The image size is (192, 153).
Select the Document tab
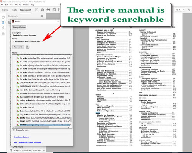pyautogui.click(x=26, y=10)
